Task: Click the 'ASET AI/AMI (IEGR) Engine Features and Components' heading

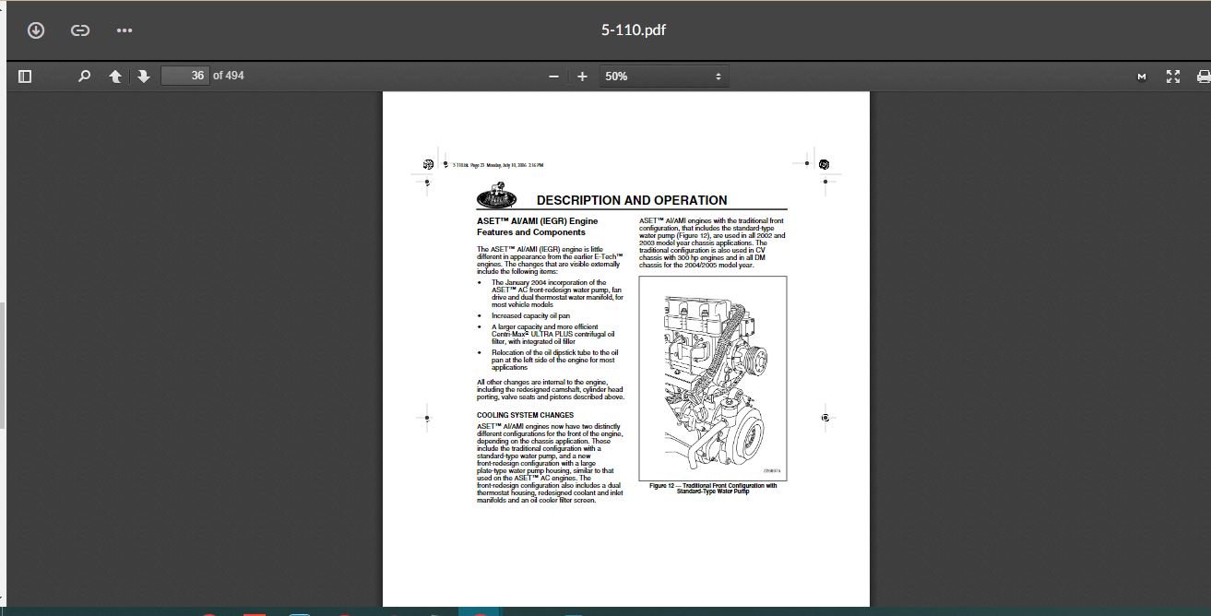Action: (x=538, y=227)
